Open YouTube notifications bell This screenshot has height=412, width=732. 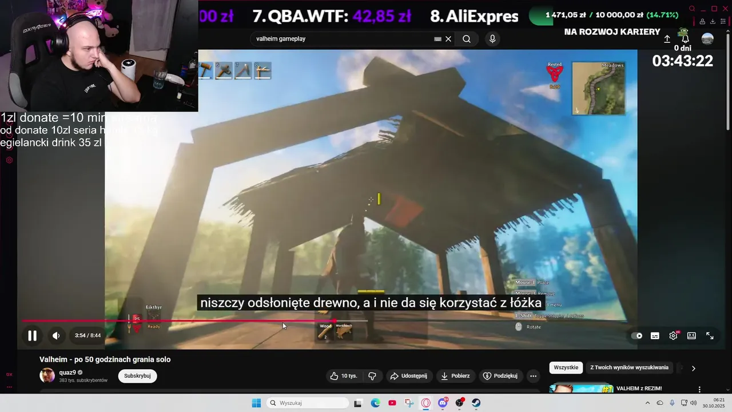pyautogui.click(x=685, y=39)
